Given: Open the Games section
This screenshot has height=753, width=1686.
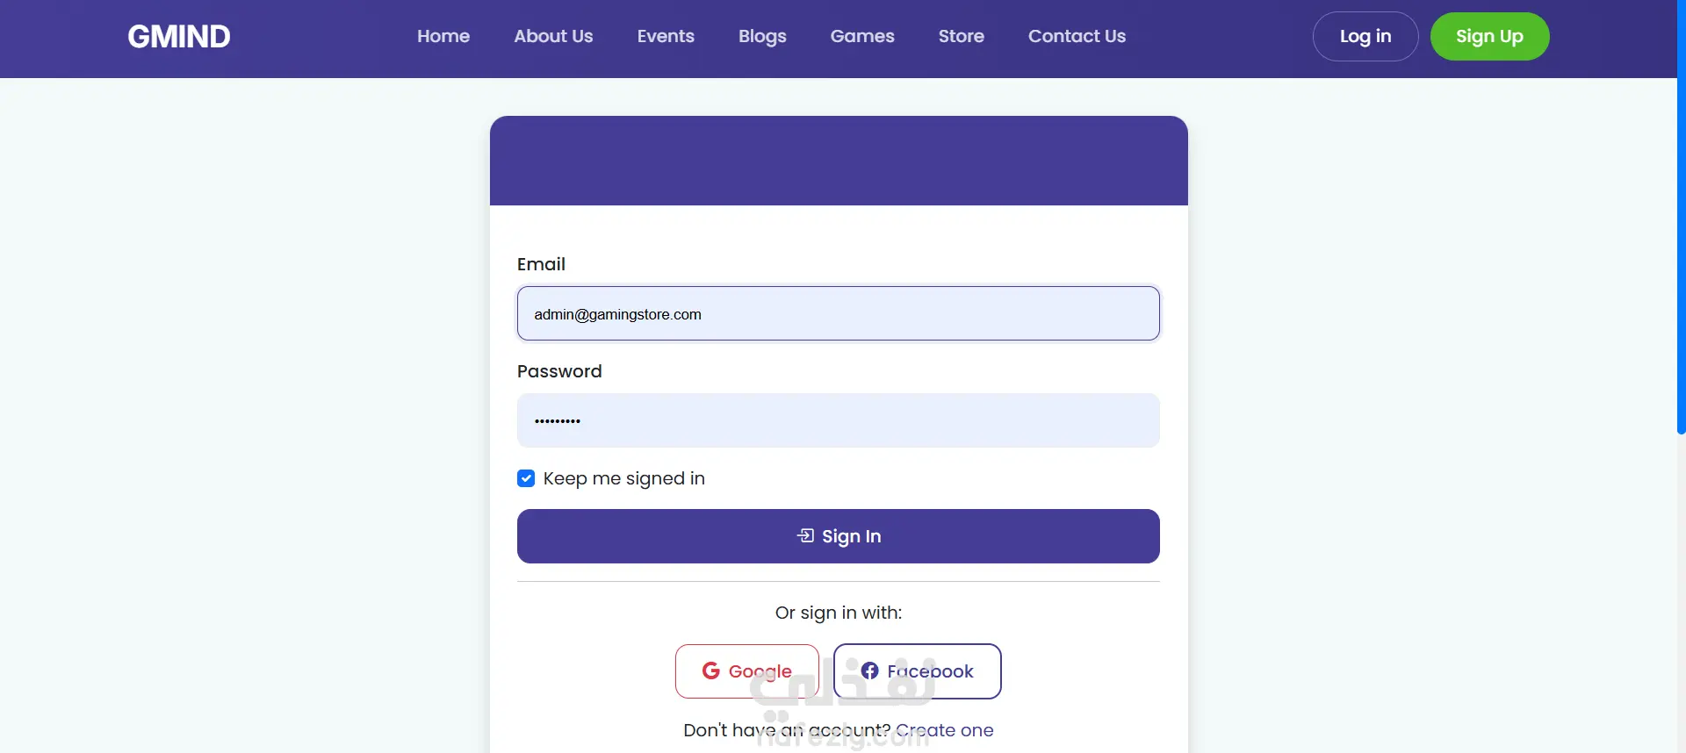Looking at the screenshot, I should [x=862, y=36].
